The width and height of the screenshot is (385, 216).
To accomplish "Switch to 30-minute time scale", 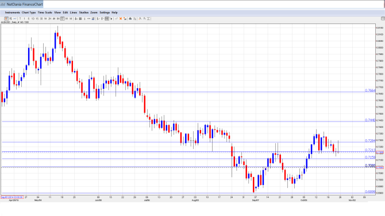I will [x=41, y=18].
